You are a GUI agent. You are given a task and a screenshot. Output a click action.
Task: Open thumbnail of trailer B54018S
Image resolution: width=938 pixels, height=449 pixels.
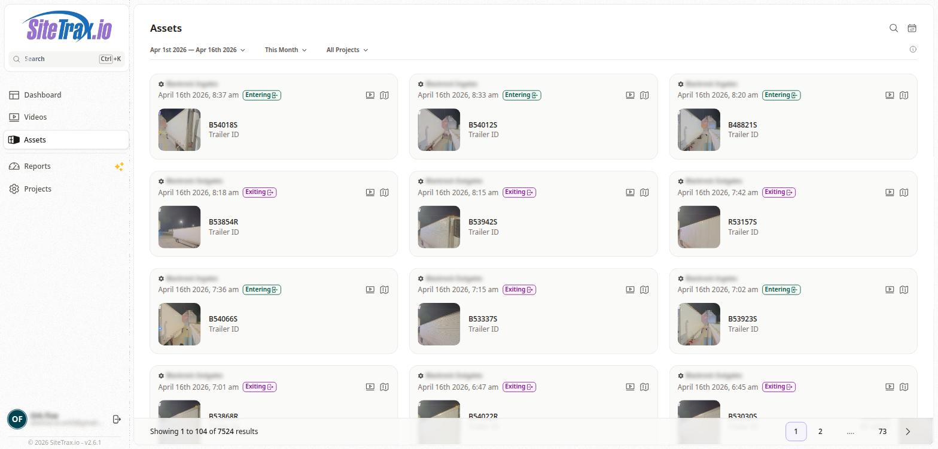click(179, 130)
